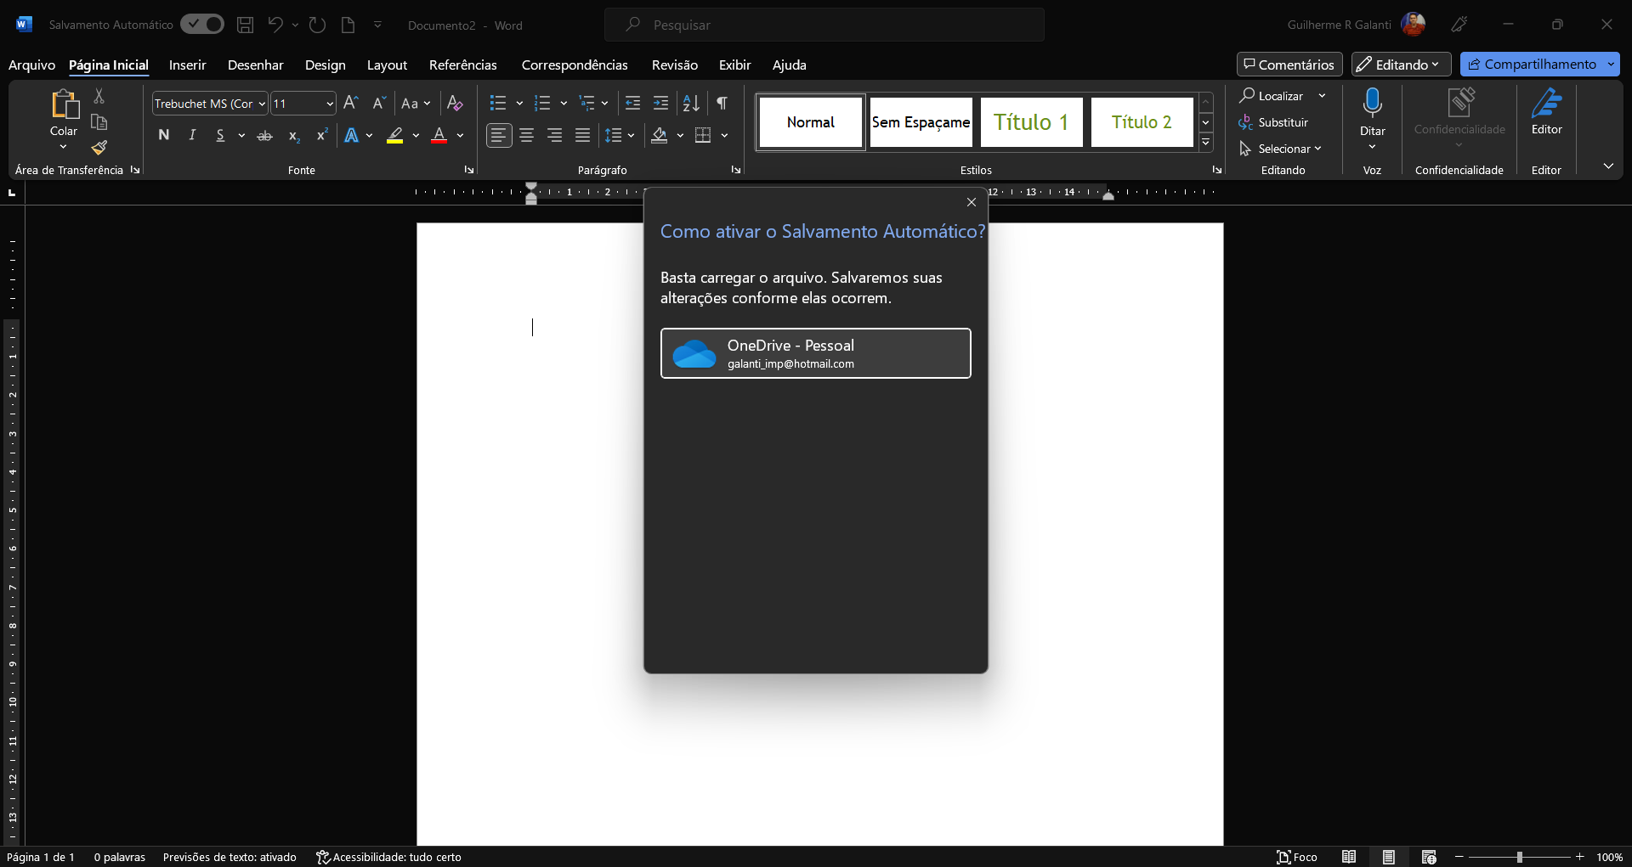Screen dimensions: 1632x867
Task: Click the Substituir replace tool
Action: [x=1273, y=122]
